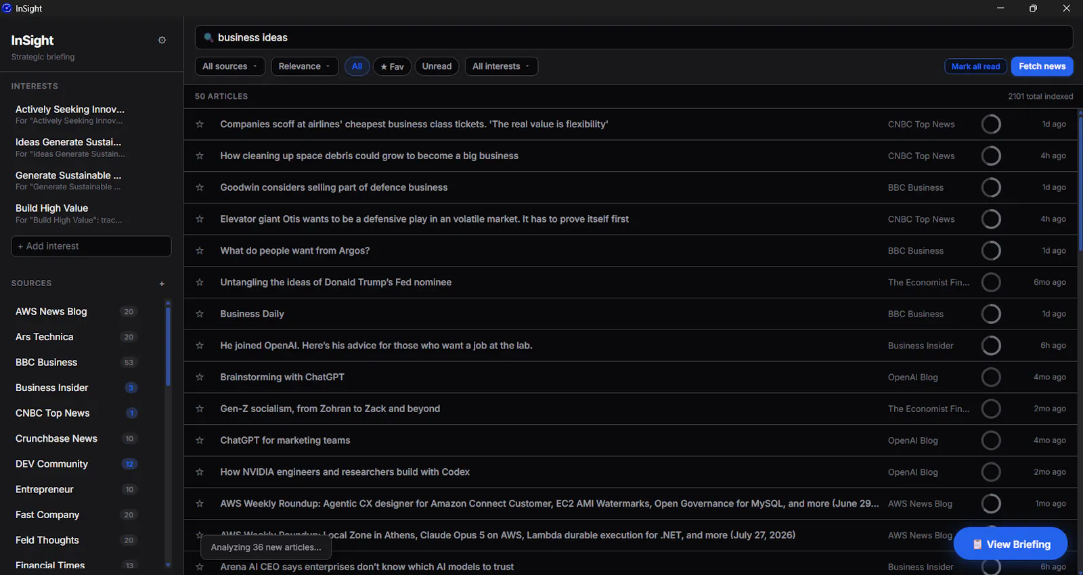Star the Gen-Z socialism article
Image resolution: width=1083 pixels, height=575 pixels.
[200, 409]
